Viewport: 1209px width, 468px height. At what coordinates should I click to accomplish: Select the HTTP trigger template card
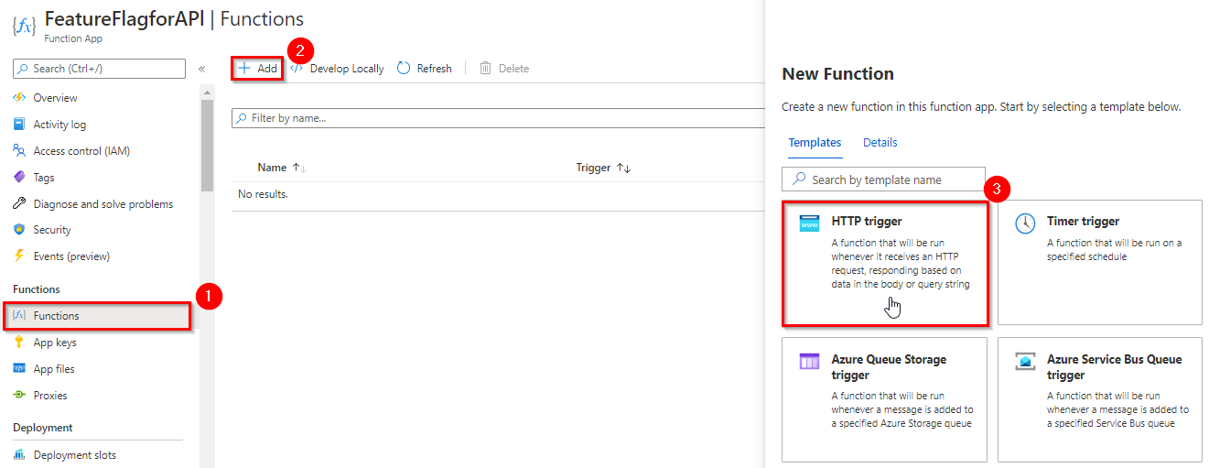(885, 264)
